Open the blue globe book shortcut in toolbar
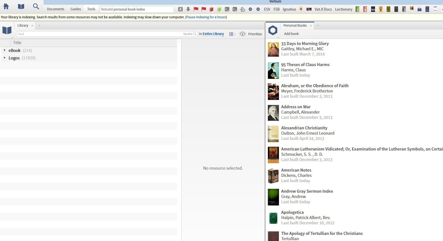Viewport: 443px width, 241px height. (420, 9)
